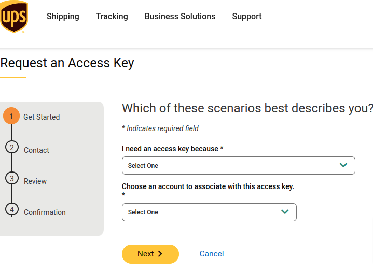Image resolution: width=373 pixels, height=273 pixels.
Task: Click the UPS shield logo
Action: 14,17
